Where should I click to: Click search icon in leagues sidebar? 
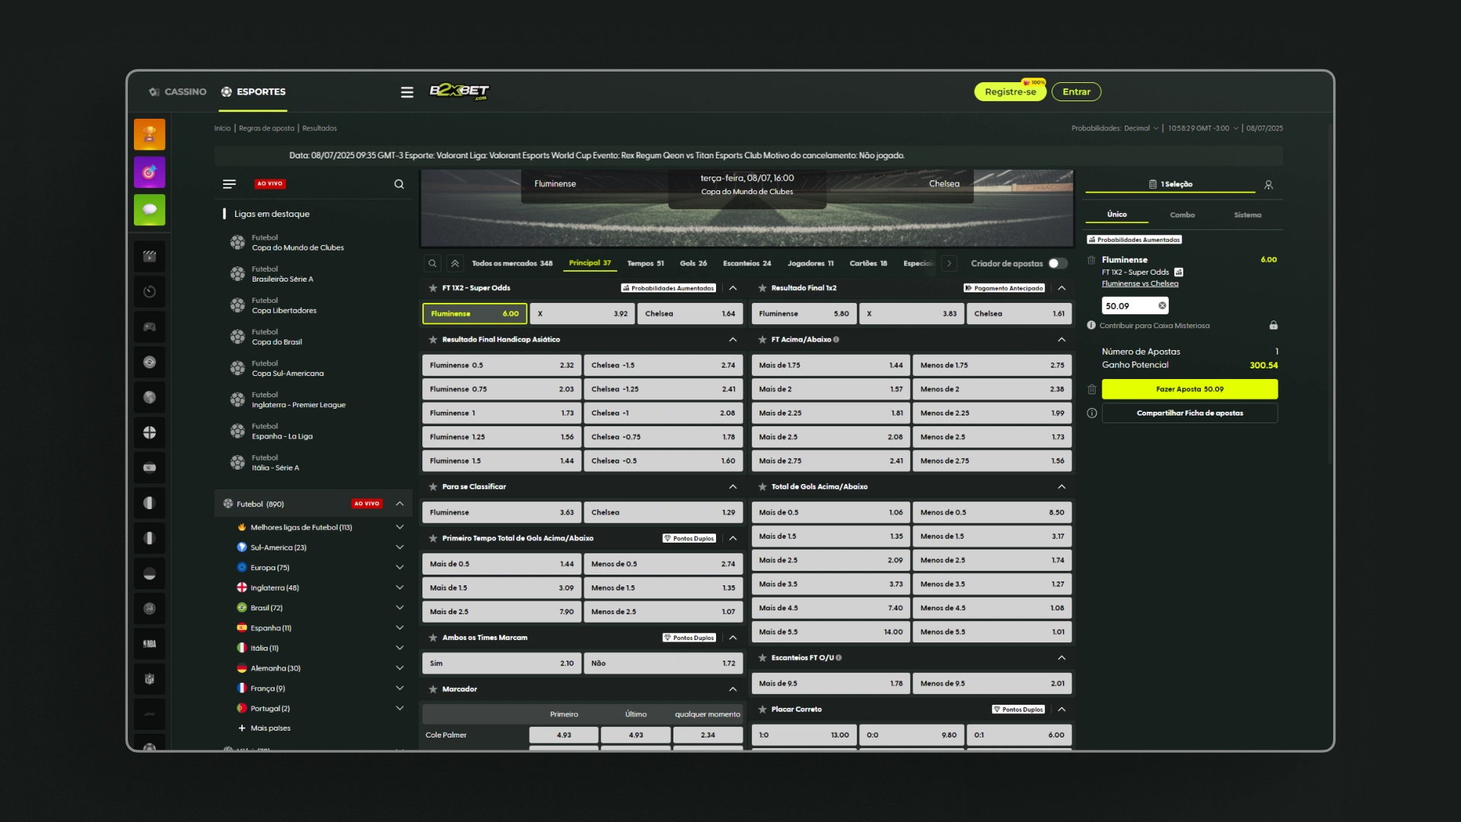point(399,184)
